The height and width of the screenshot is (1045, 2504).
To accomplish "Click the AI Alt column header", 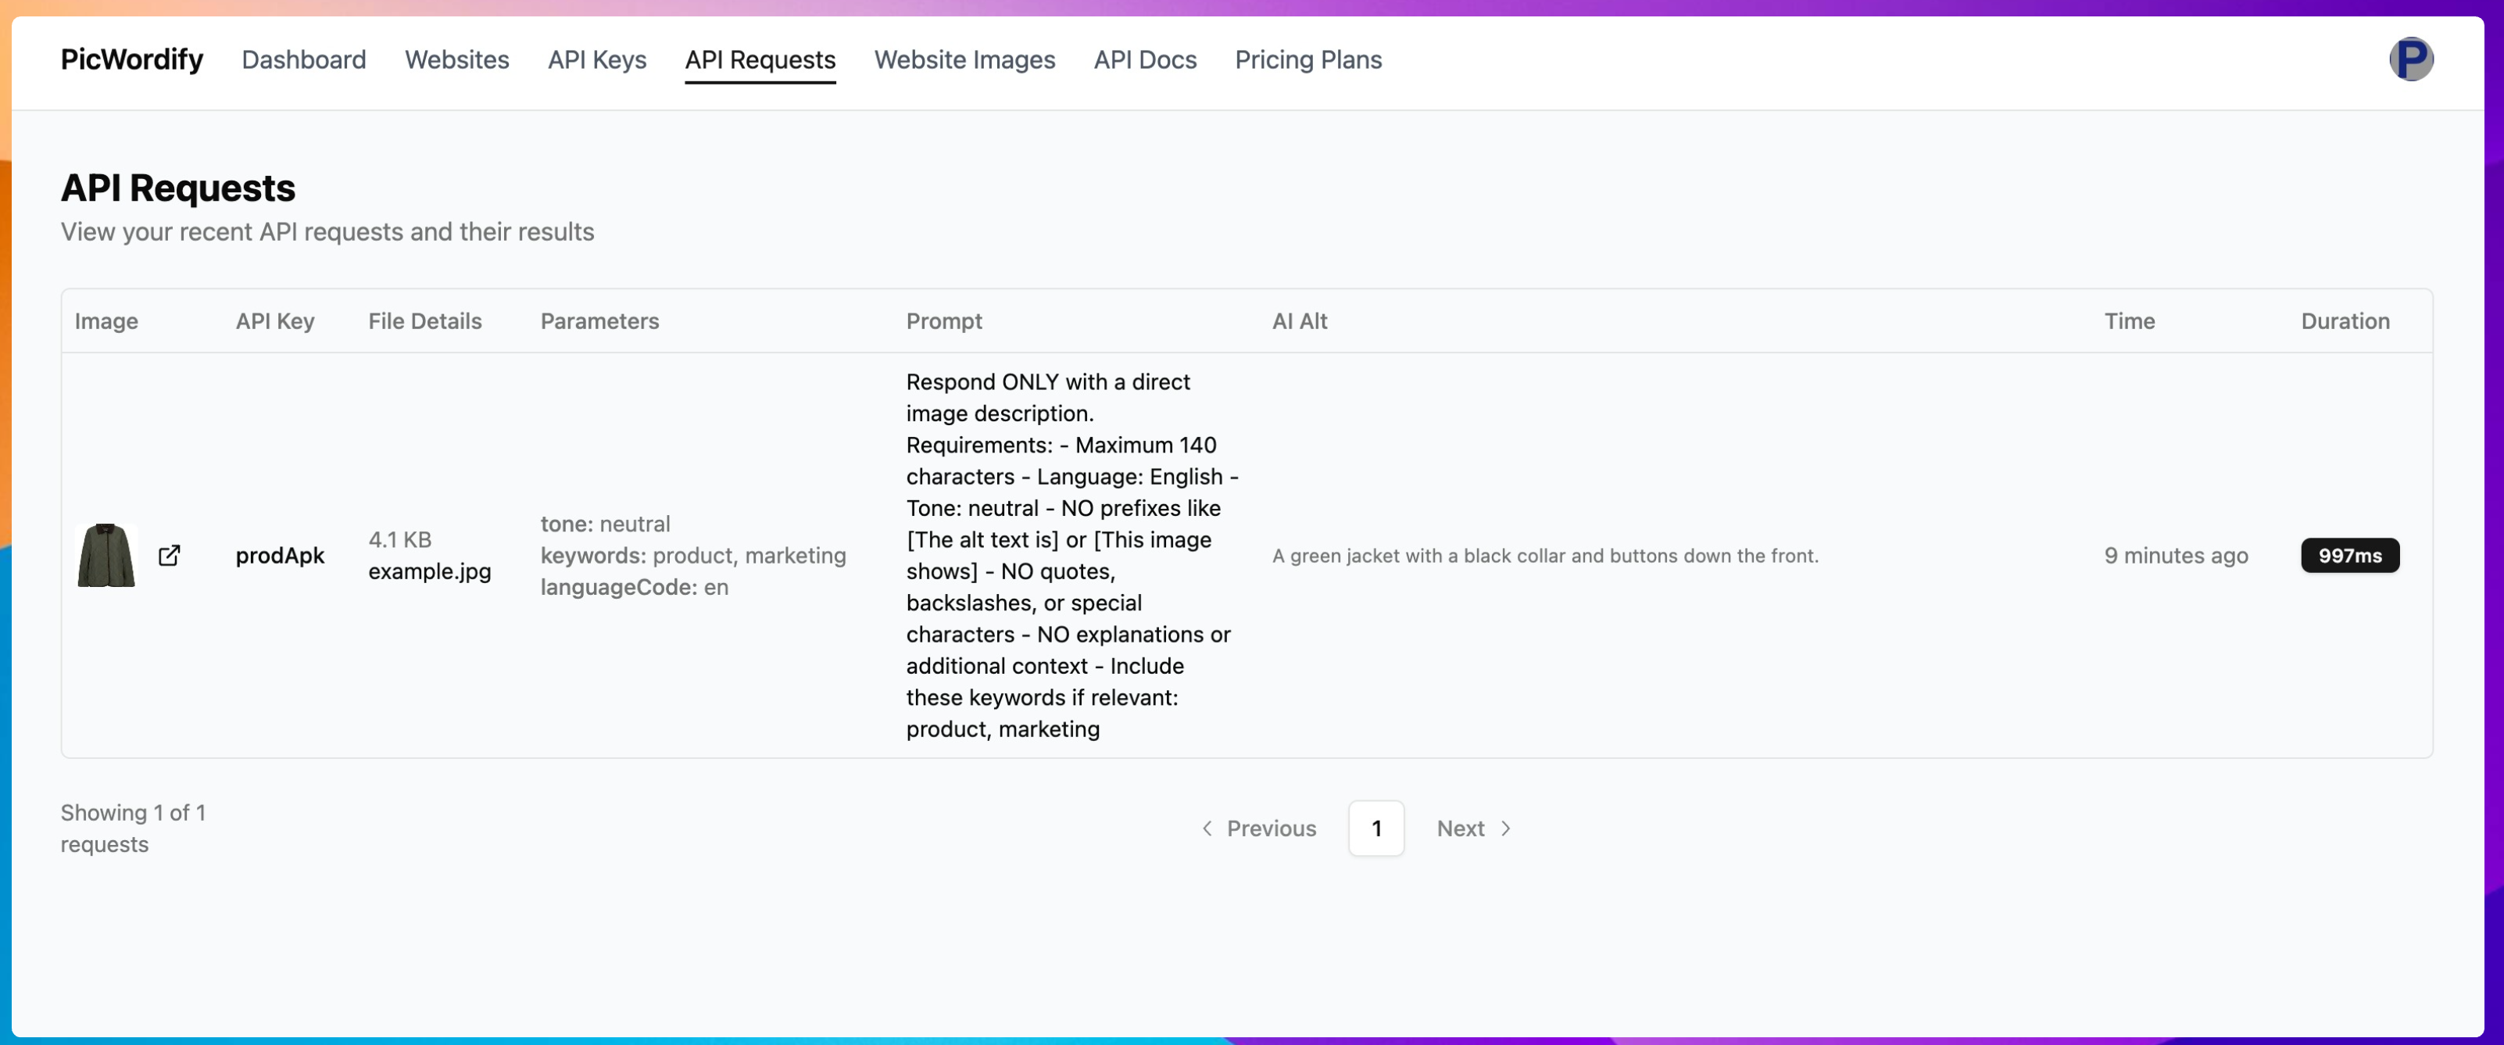I will point(1300,320).
